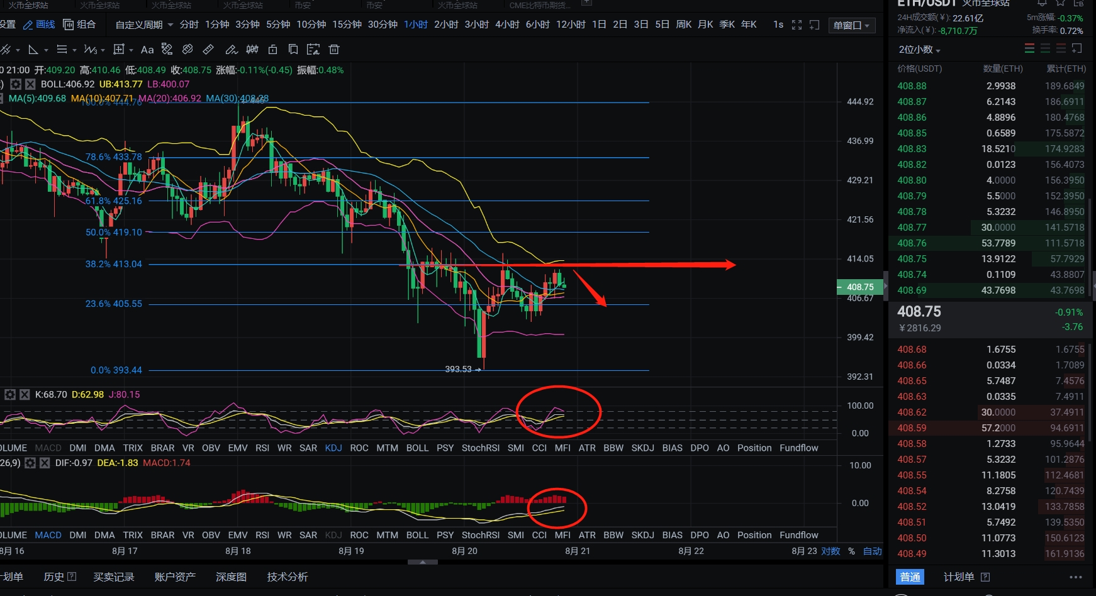The width and height of the screenshot is (1096, 596).
Task: Switch to the 4小时 timeframe
Action: [507, 25]
